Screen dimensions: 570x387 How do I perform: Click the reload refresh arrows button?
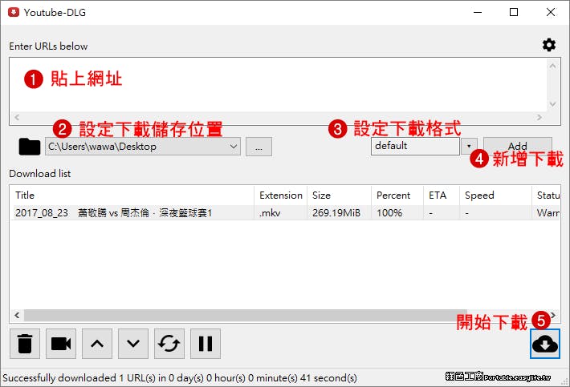tap(169, 344)
